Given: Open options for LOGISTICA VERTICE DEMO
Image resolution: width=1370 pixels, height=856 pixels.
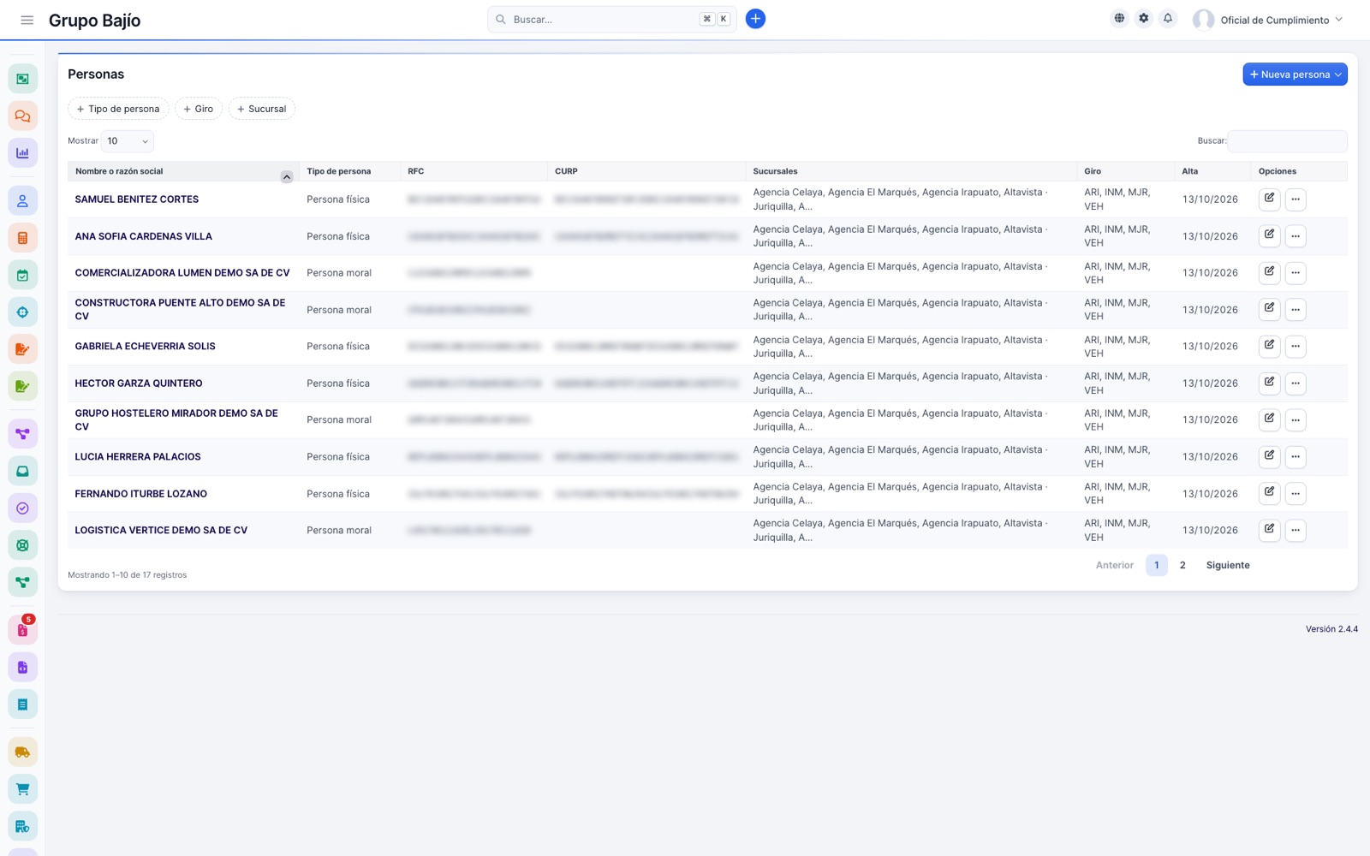Looking at the screenshot, I should click(1296, 531).
